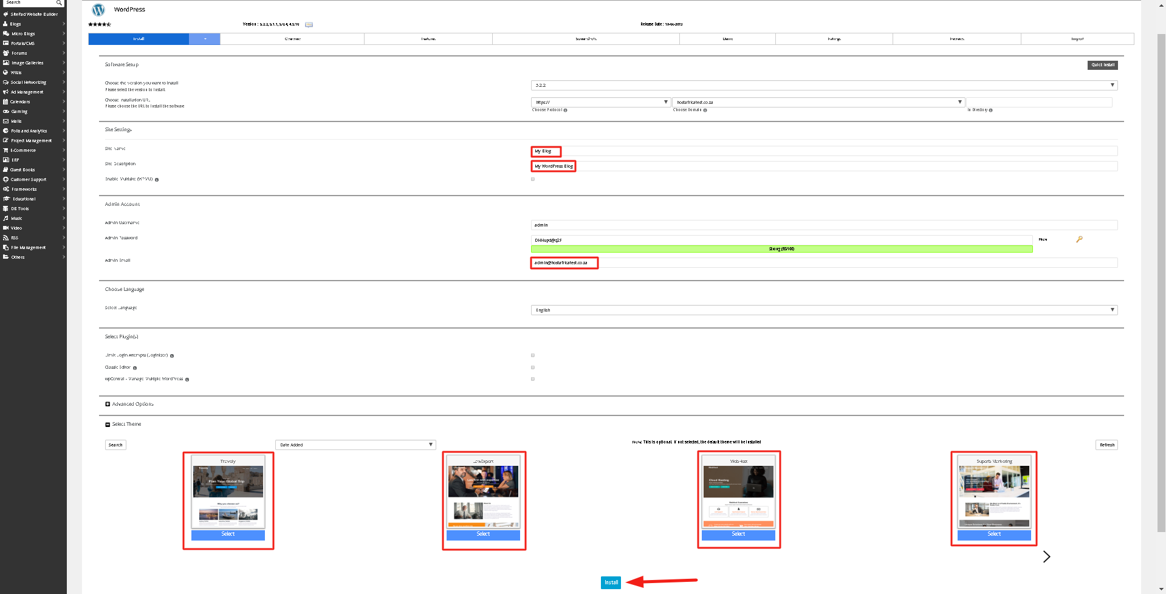Select the LawExpert theme
The width and height of the screenshot is (1166, 594).
pos(483,534)
